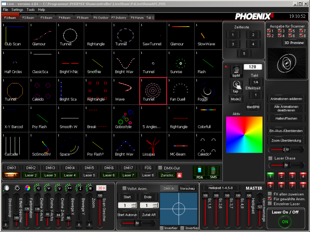Click the 3D Preview button
The height and width of the screenshot is (232, 310).
pos(294,43)
